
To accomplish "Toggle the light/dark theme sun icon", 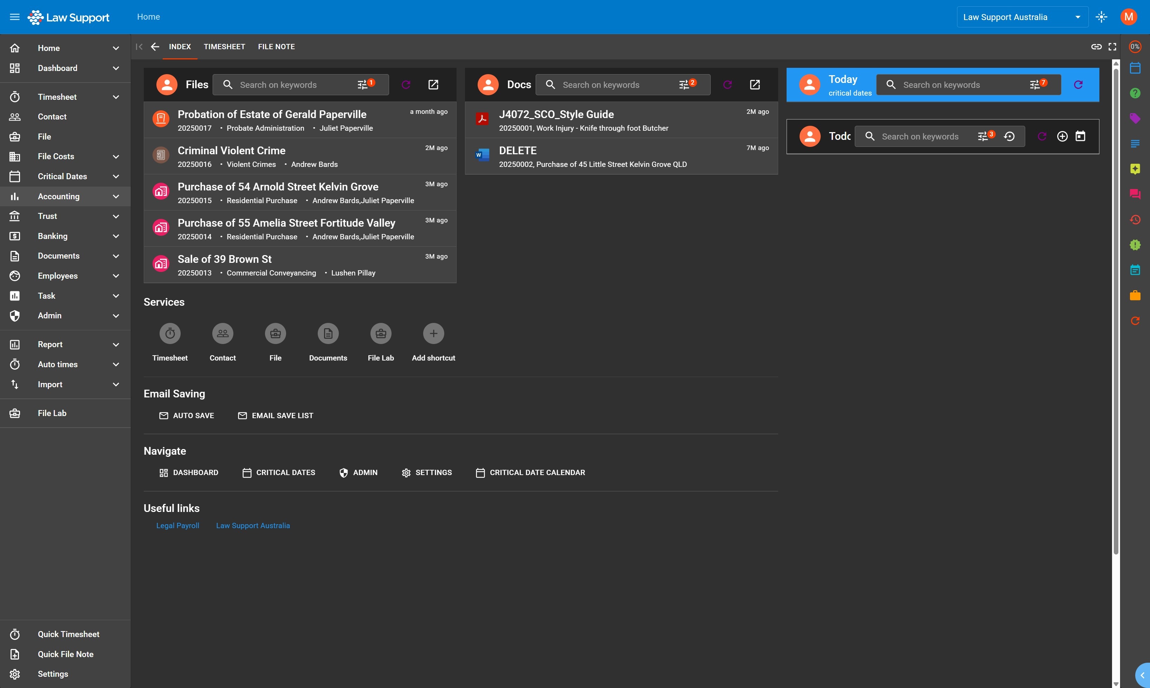I will pyautogui.click(x=1101, y=17).
